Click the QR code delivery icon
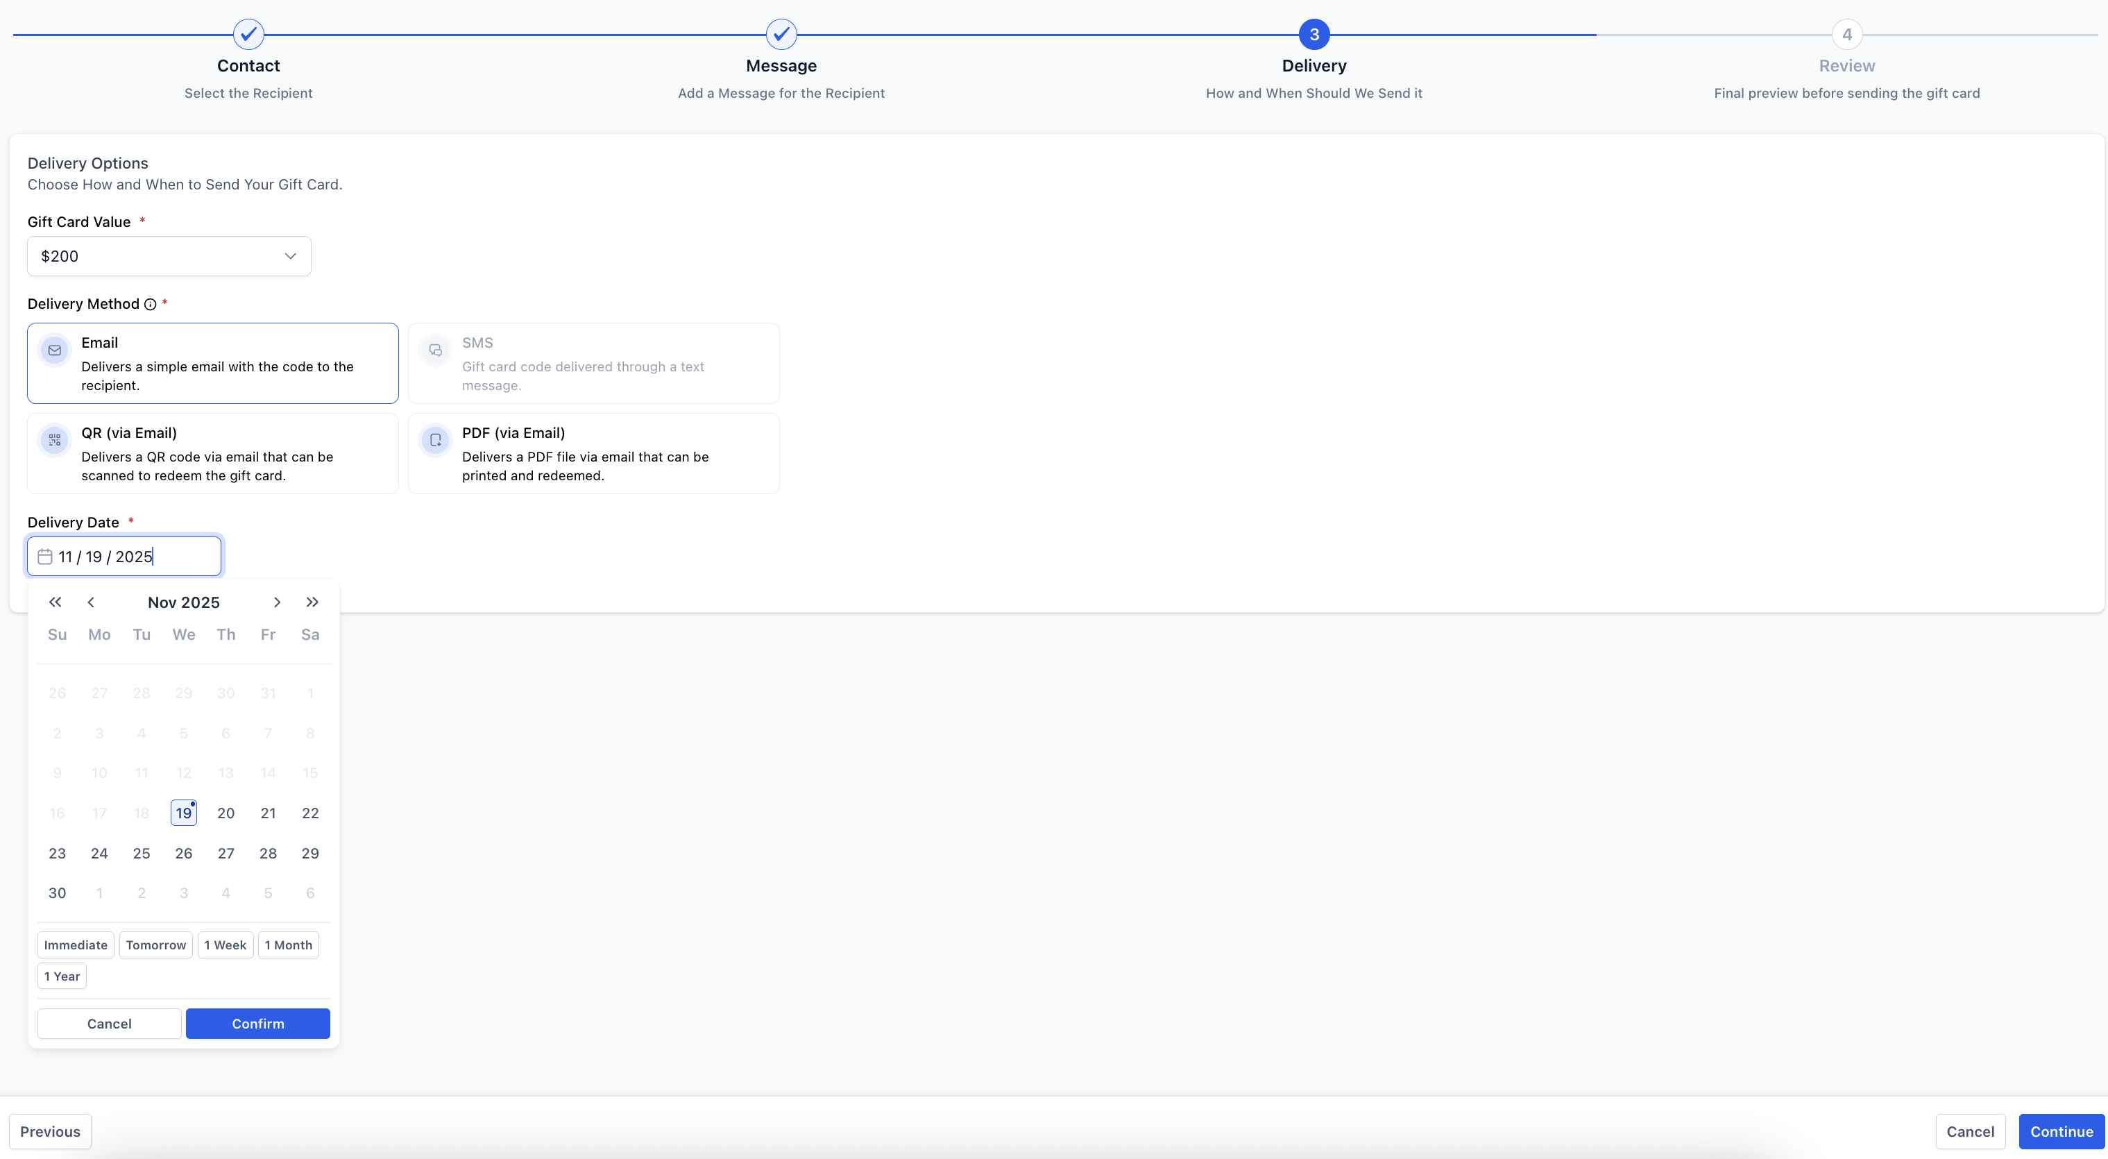Image resolution: width=2108 pixels, height=1159 pixels. coord(55,441)
